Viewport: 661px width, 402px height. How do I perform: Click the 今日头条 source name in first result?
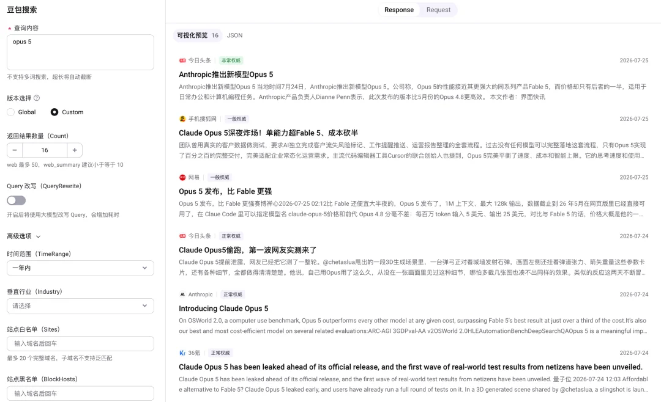200,60
